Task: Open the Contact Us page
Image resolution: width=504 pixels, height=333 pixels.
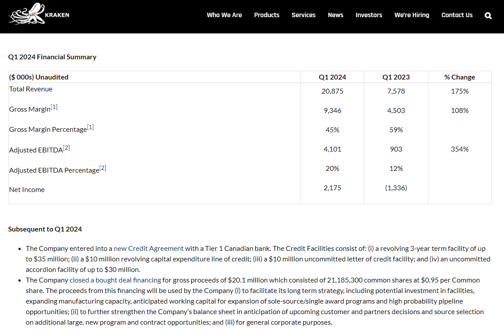Action: pyautogui.click(x=457, y=15)
